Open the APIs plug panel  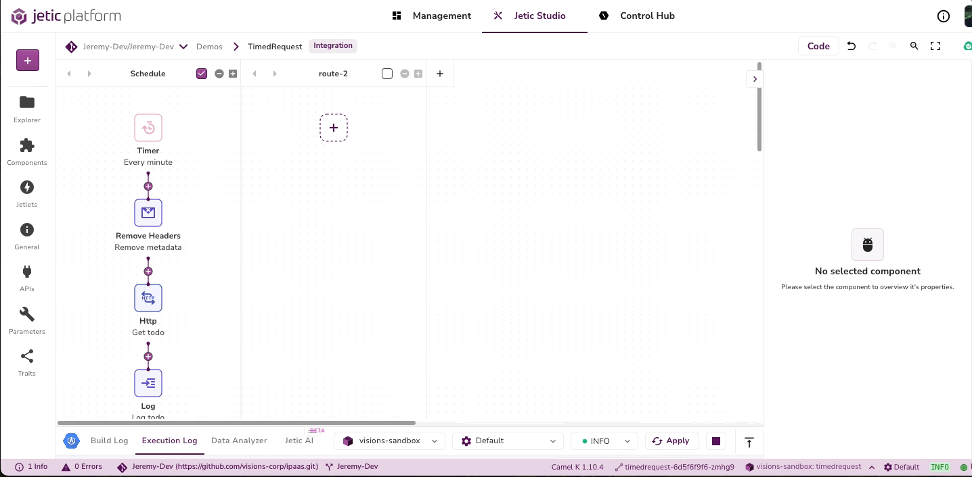(27, 278)
